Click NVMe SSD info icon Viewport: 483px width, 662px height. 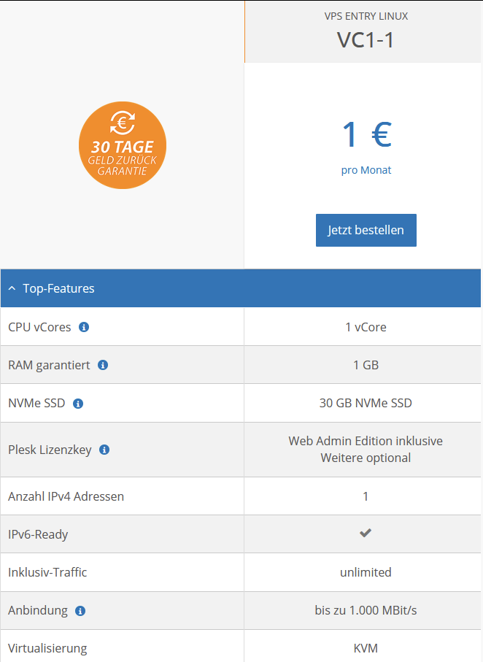click(x=77, y=404)
